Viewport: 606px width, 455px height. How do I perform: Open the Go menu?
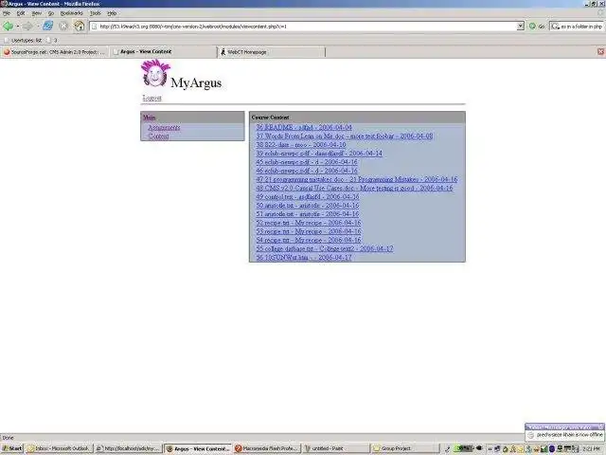(x=50, y=12)
